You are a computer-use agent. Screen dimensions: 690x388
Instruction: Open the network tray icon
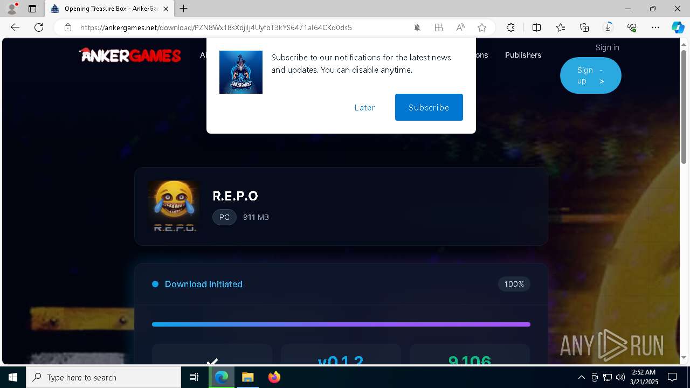tap(608, 377)
